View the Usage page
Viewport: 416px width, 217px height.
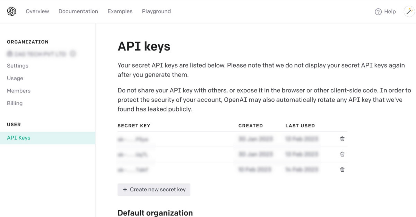tap(15, 78)
